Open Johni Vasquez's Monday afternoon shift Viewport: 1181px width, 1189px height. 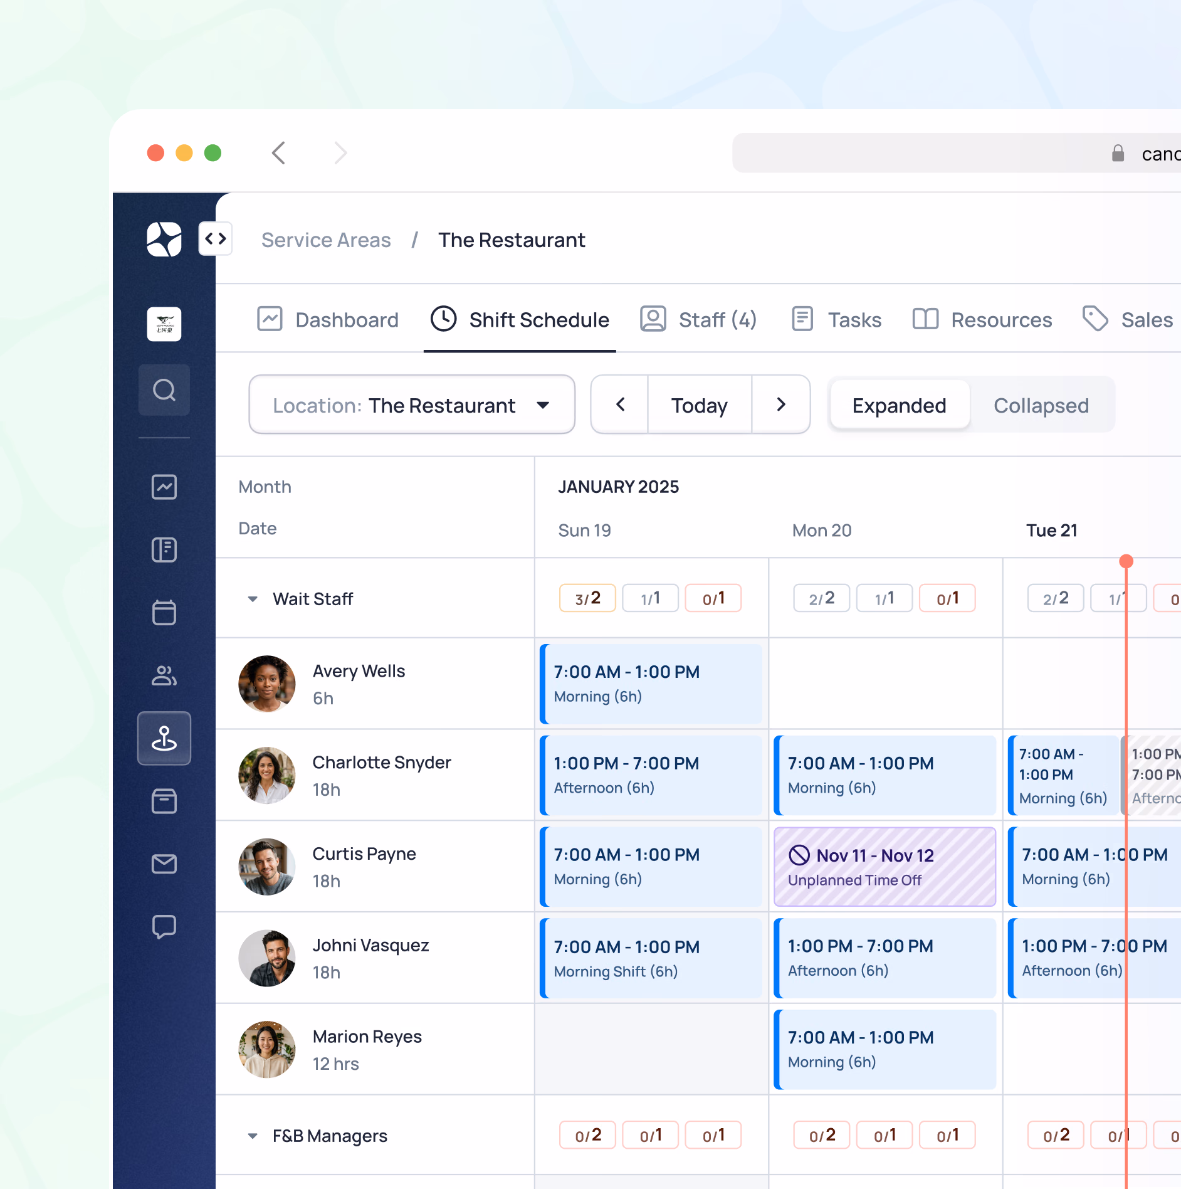pyautogui.click(x=885, y=958)
